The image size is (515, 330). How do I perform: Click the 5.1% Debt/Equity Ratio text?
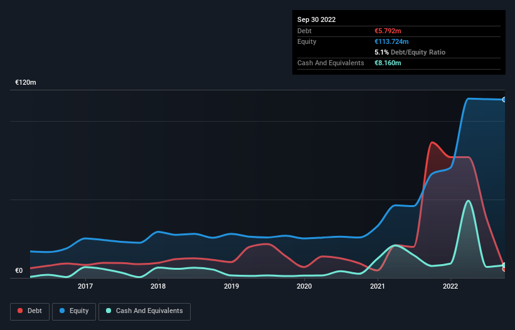(410, 52)
